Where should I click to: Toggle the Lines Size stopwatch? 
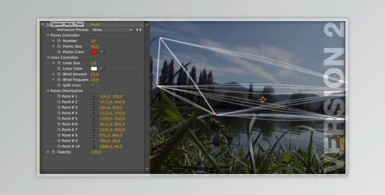coord(59,63)
